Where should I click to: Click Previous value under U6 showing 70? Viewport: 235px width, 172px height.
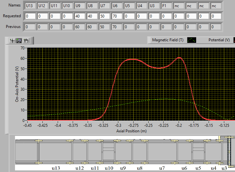tap(117, 27)
